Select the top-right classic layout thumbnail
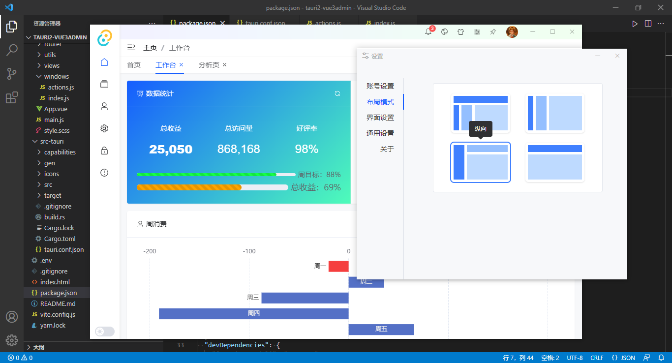The width and height of the screenshot is (672, 363). click(555, 113)
